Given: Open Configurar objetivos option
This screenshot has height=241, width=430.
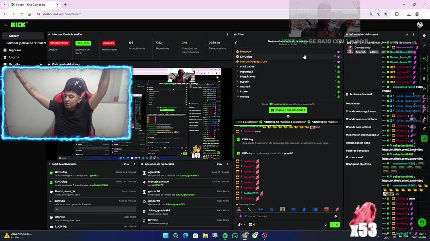Looking at the screenshot, I should pyautogui.click(x=358, y=164).
